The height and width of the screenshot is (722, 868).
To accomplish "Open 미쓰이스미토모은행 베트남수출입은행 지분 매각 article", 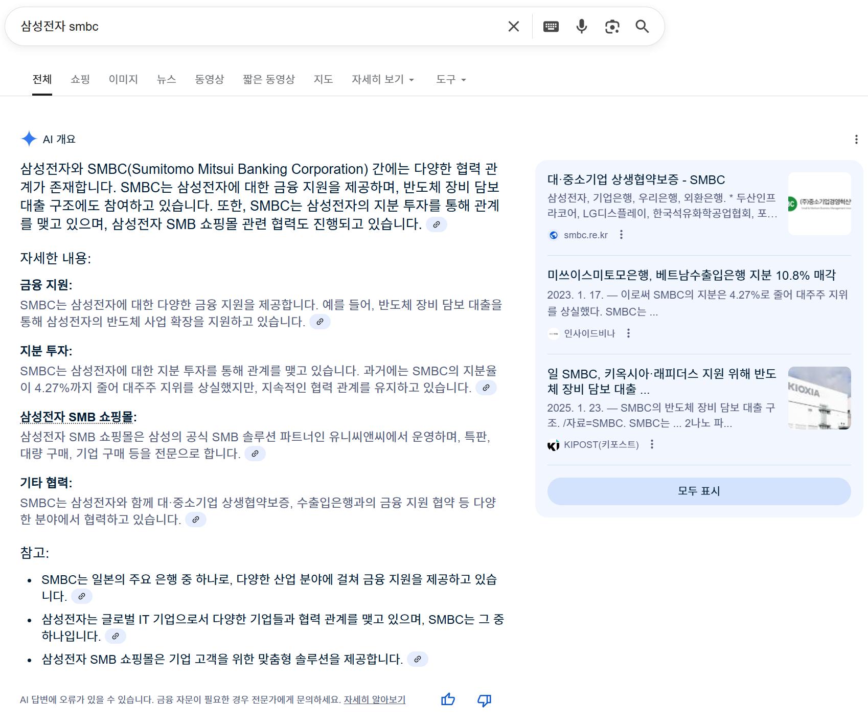I will pos(692,276).
